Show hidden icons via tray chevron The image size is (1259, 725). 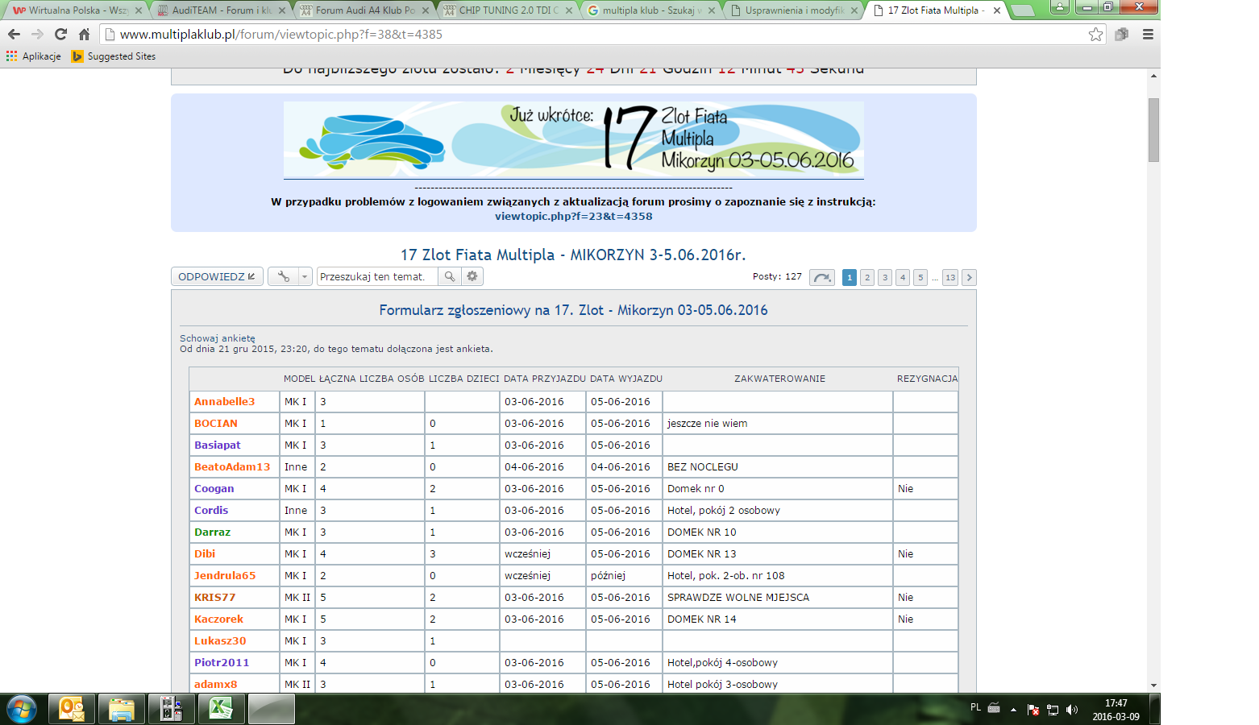coord(1014,710)
